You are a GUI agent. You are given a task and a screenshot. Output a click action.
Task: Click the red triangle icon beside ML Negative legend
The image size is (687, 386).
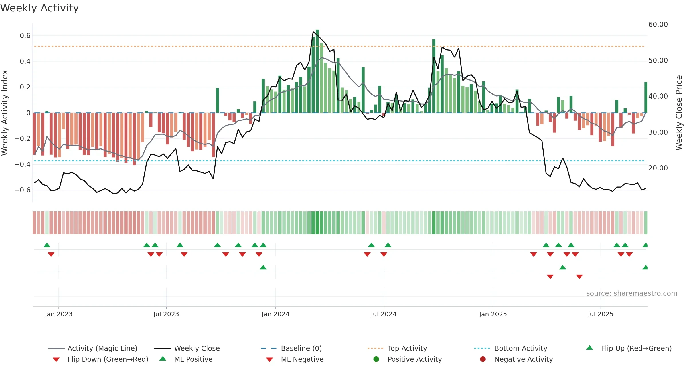[x=269, y=360]
